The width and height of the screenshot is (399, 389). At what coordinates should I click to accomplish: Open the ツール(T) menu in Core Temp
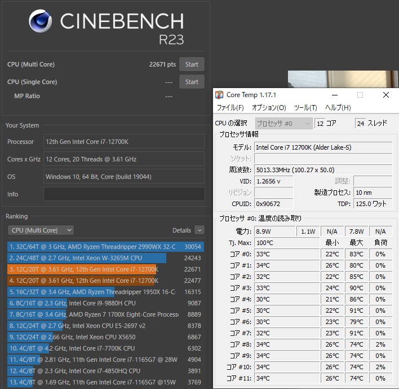pos(305,108)
